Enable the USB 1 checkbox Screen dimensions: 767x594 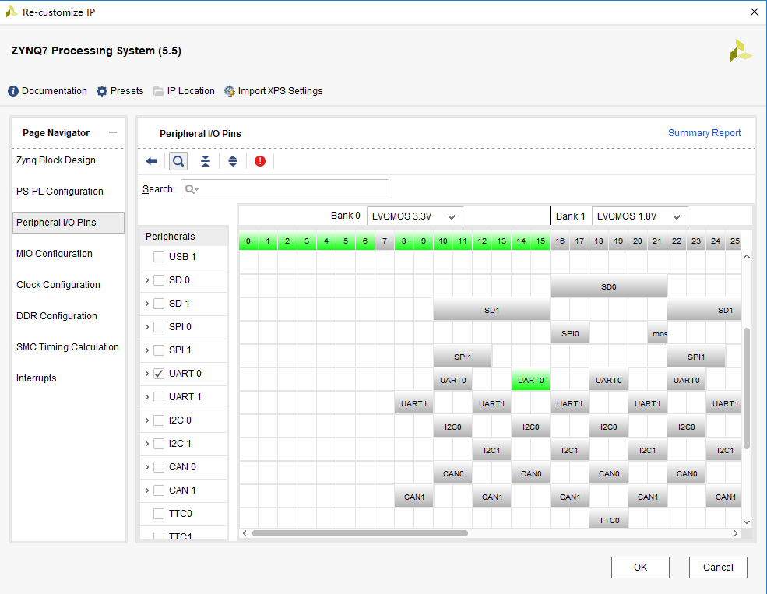tap(159, 257)
